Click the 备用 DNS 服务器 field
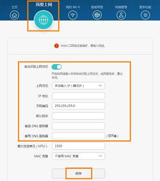The image size is (160, 181). (78, 136)
